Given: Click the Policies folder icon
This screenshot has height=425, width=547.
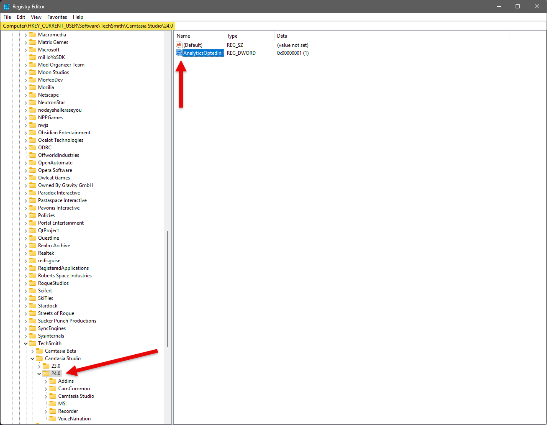Looking at the screenshot, I should (x=33, y=215).
